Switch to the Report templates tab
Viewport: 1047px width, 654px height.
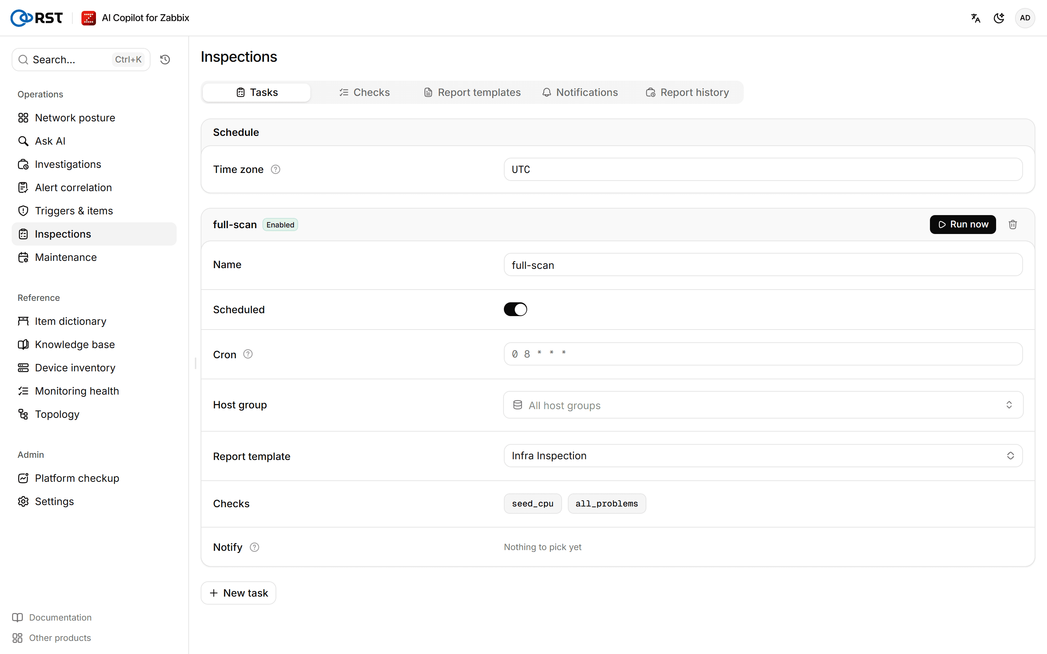click(472, 93)
